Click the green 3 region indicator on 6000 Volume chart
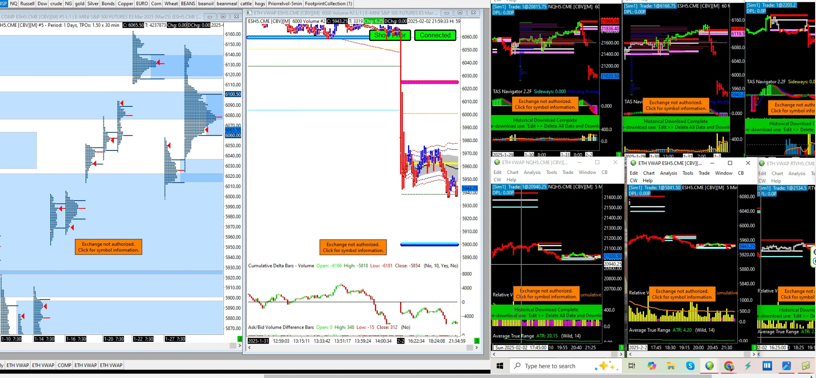816x378 pixels. pyautogui.click(x=477, y=341)
